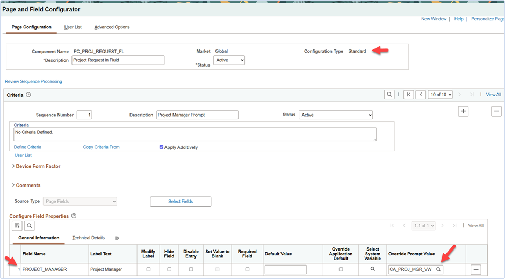Open grid personalize icon in Field Properties

[17, 226]
